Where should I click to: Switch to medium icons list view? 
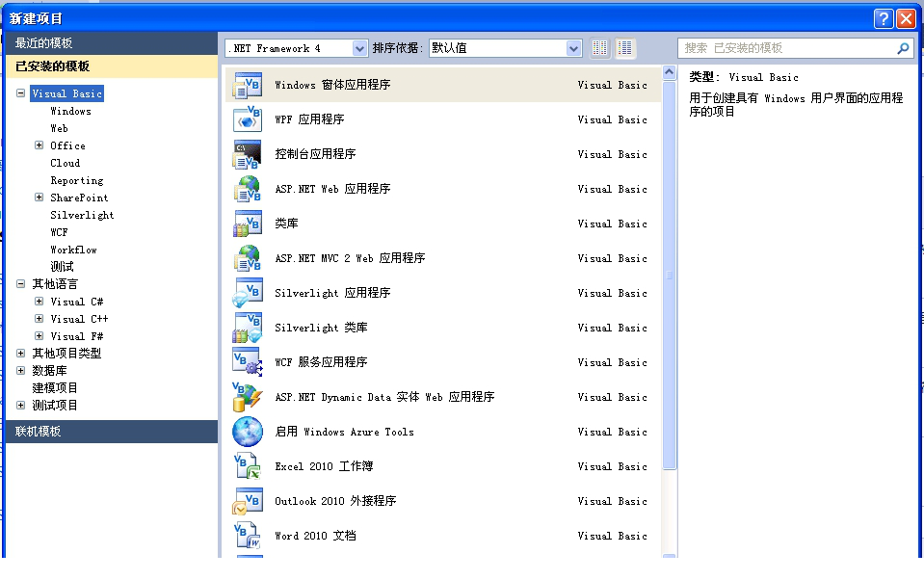[624, 48]
